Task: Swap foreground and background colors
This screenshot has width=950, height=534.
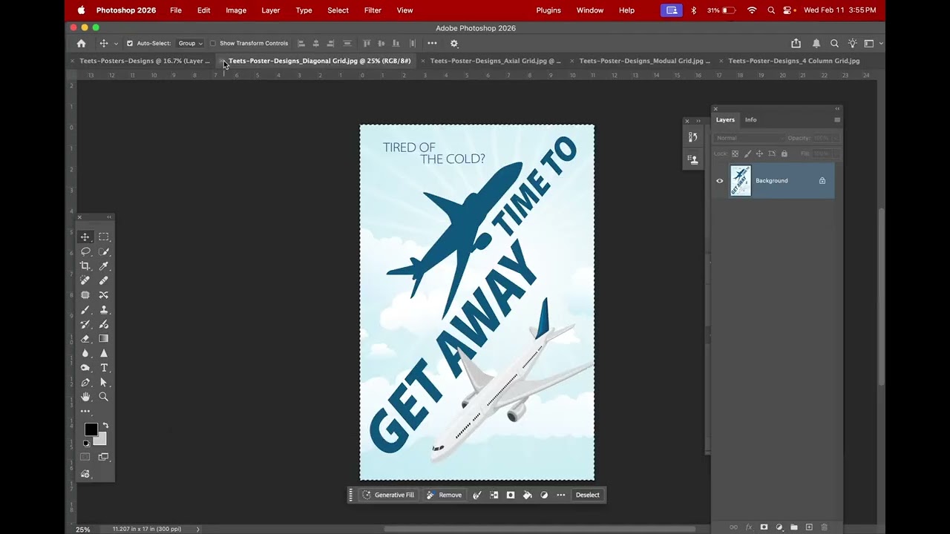Action: [x=105, y=426]
